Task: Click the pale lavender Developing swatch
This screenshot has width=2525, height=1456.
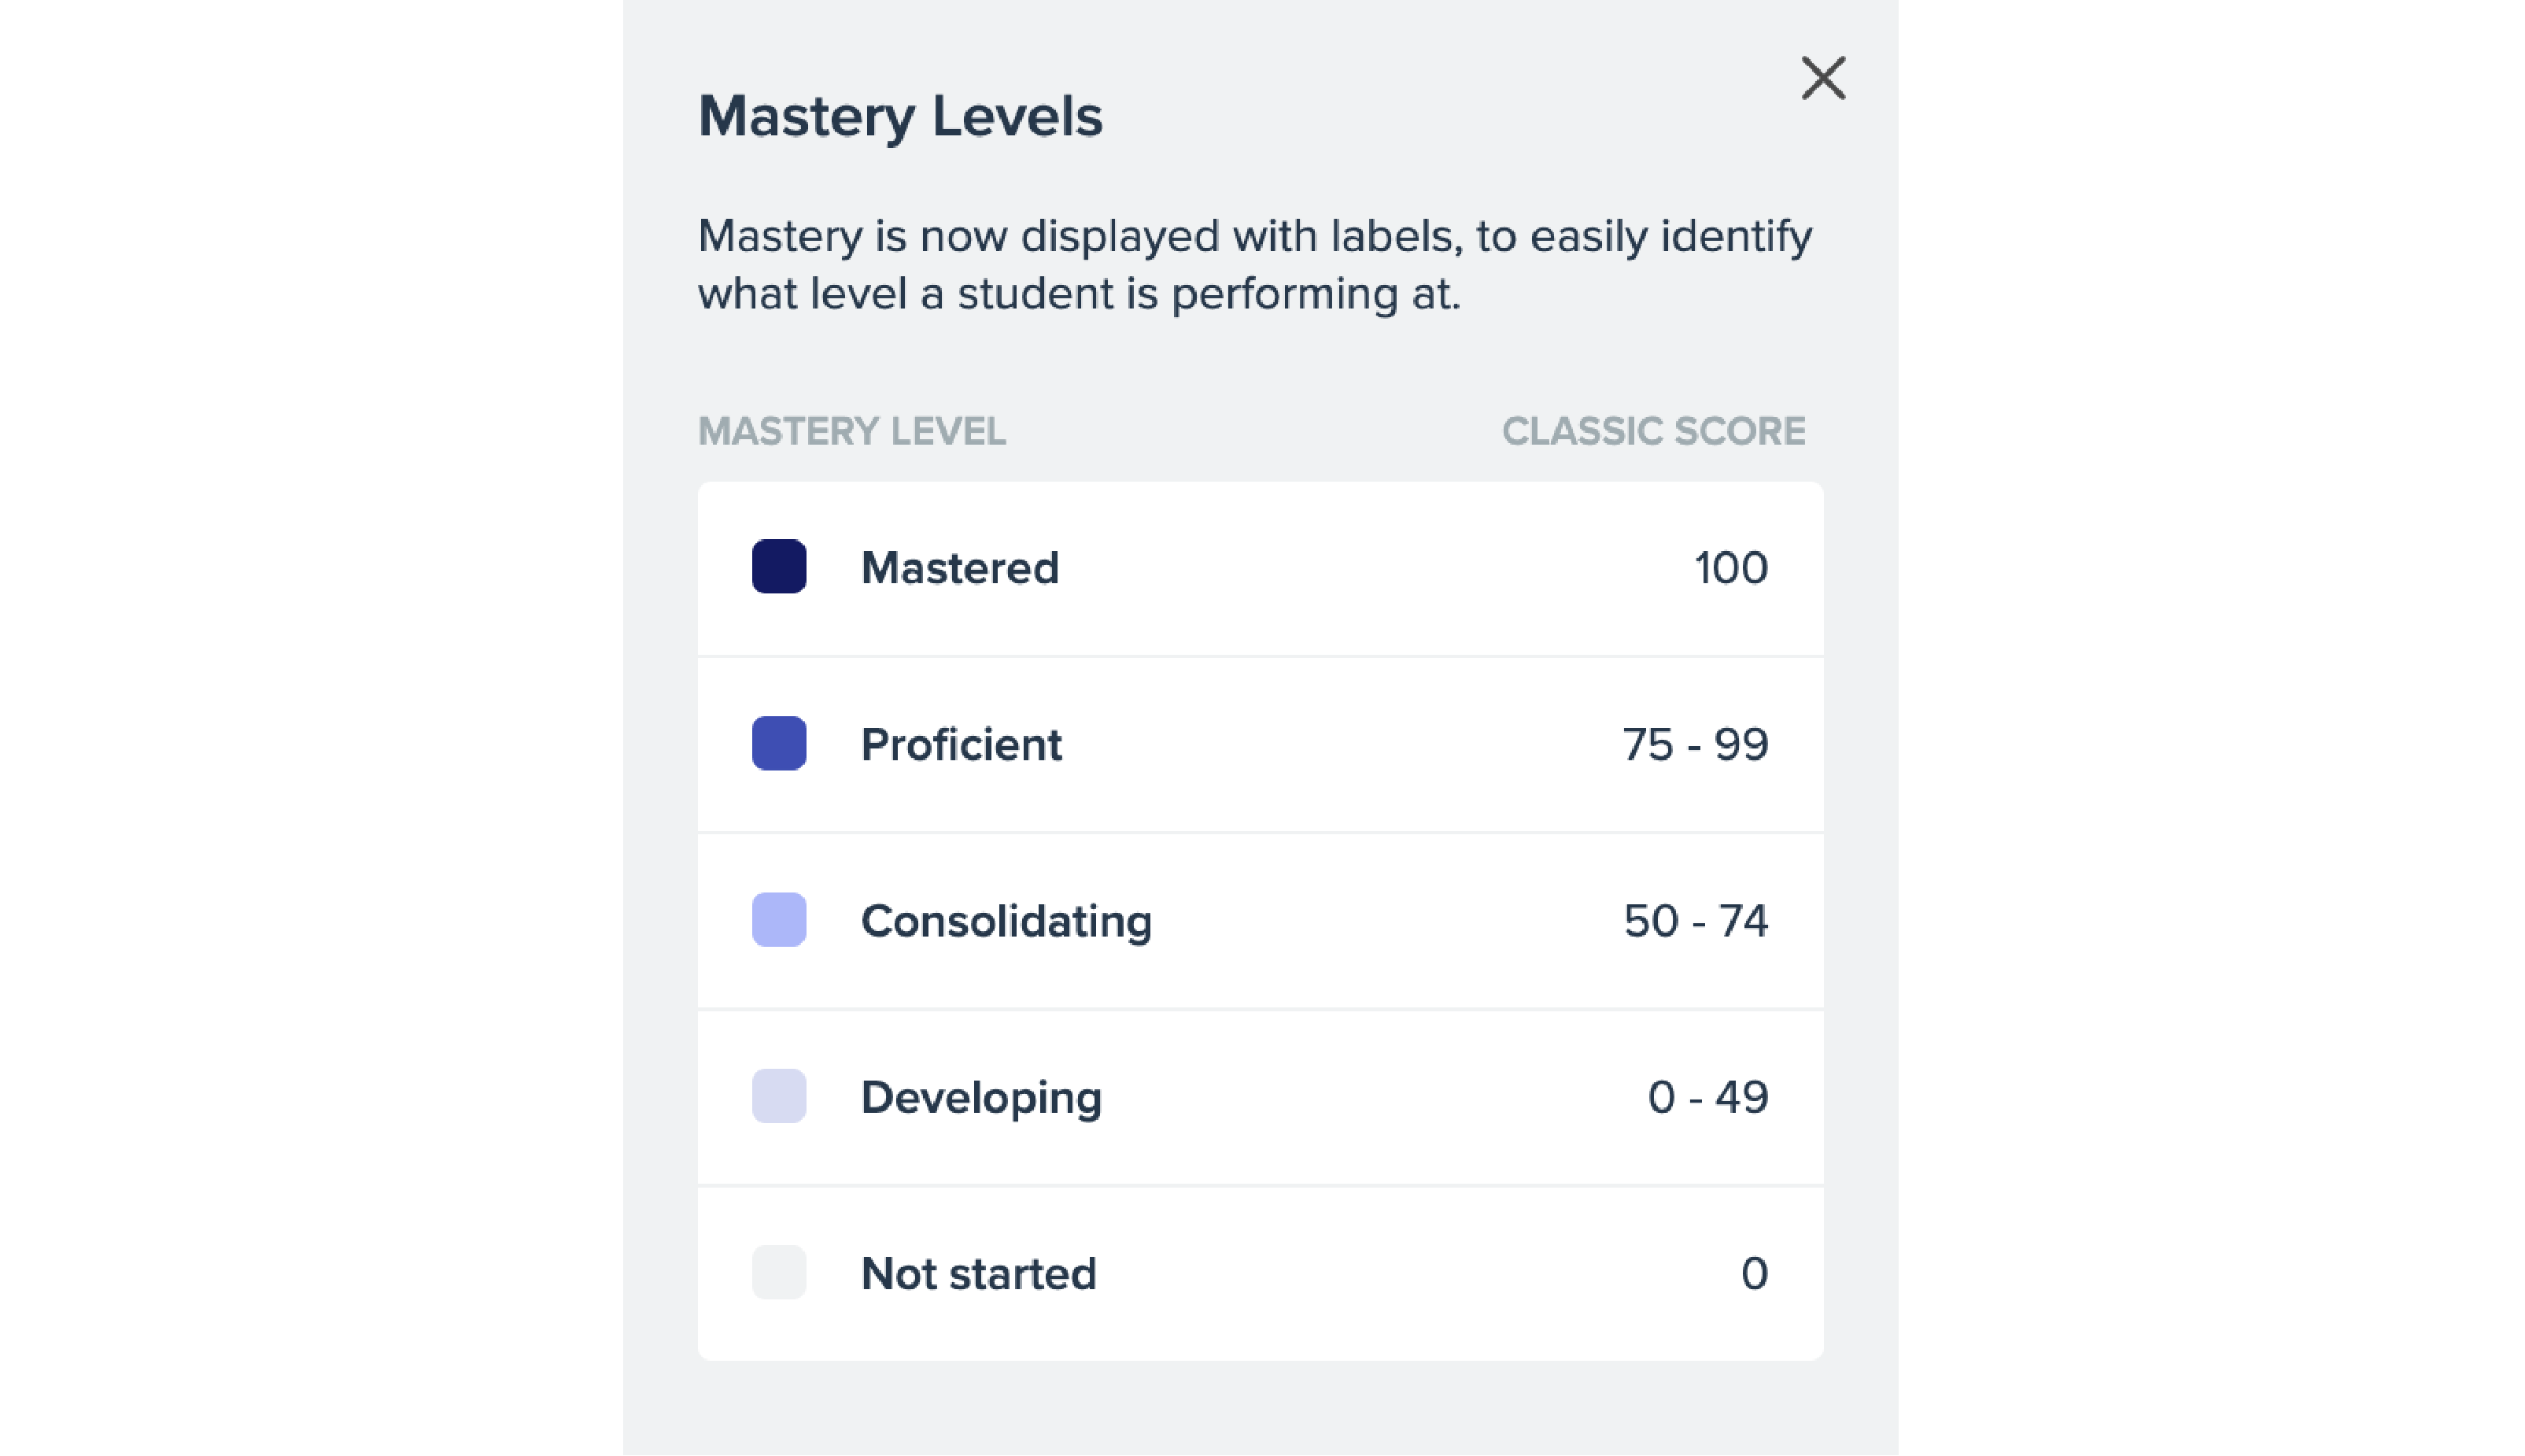Action: (x=779, y=1096)
